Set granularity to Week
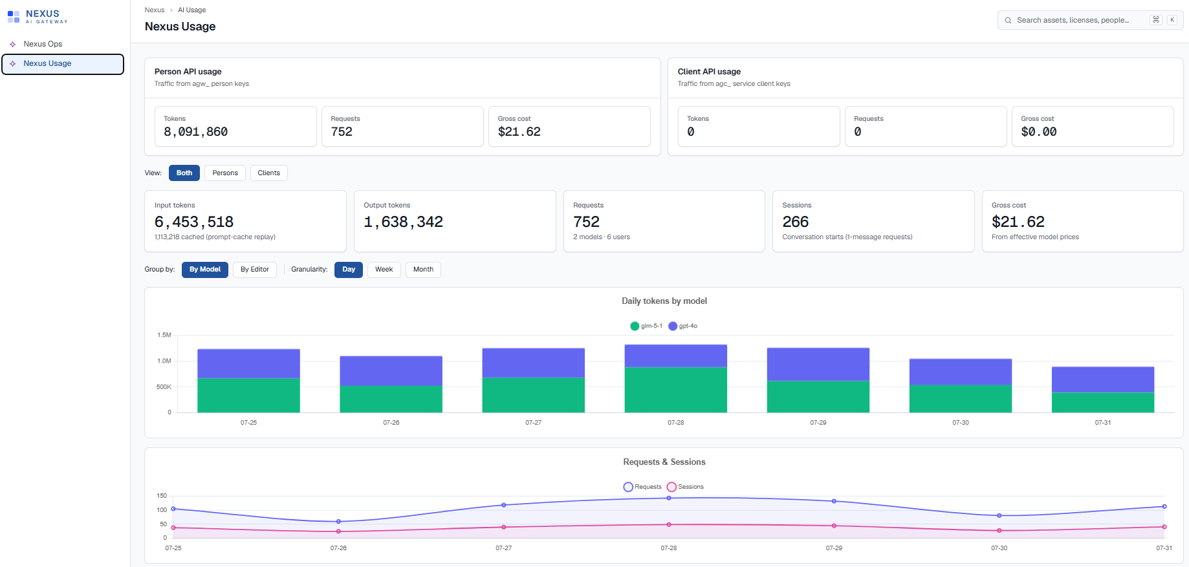The width and height of the screenshot is (1189, 567). click(x=384, y=270)
